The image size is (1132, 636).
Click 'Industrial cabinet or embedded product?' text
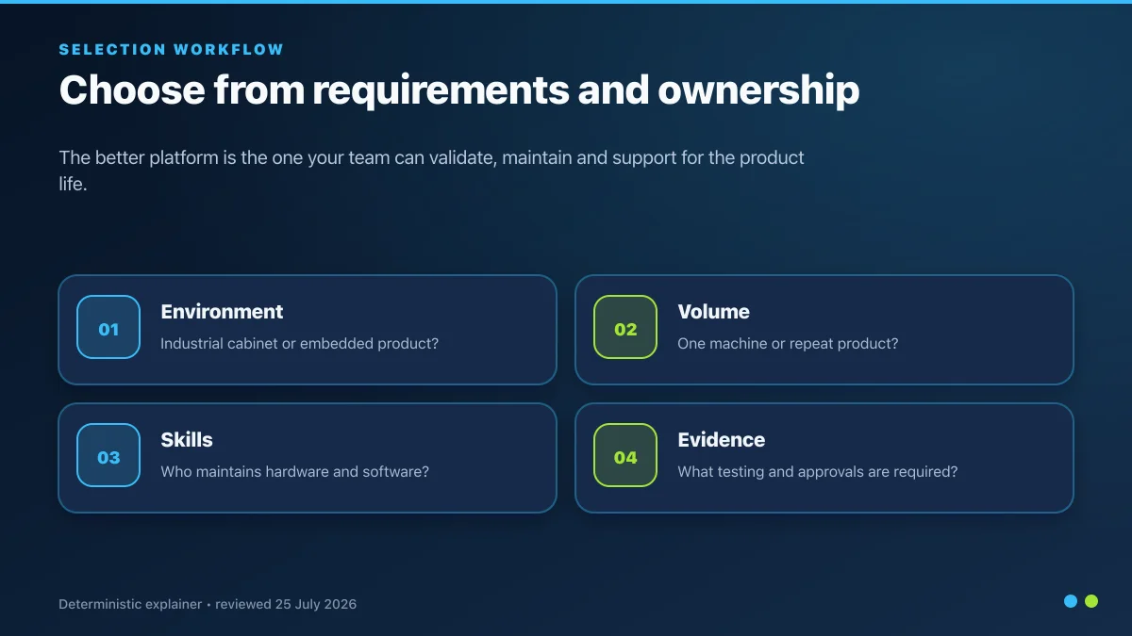pyautogui.click(x=300, y=344)
